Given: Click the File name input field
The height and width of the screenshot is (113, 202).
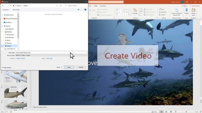Looking at the screenshot, I should (51, 52).
